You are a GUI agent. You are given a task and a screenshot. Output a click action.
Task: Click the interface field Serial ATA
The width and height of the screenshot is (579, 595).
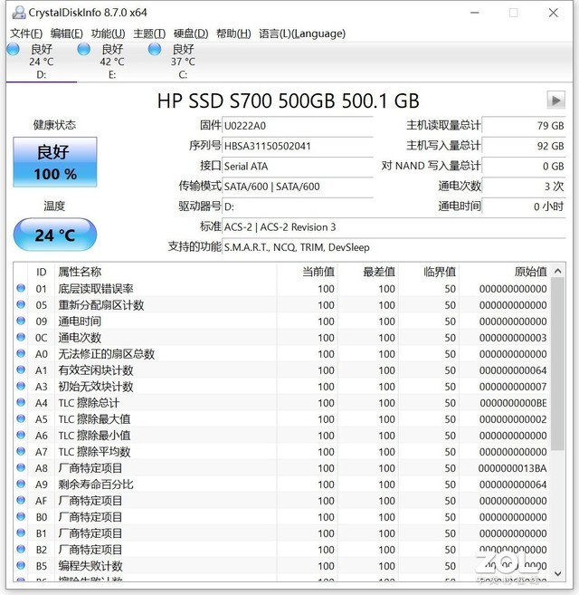pyautogui.click(x=298, y=167)
